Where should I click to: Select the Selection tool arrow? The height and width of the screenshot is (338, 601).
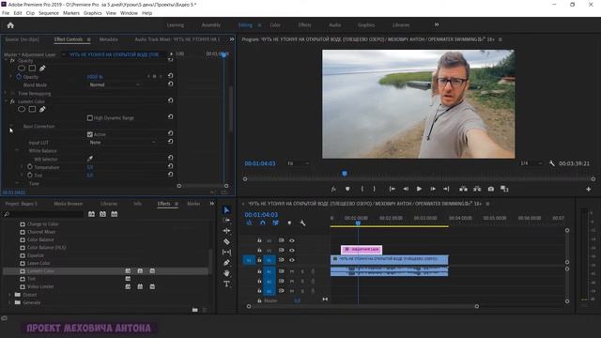coord(226,210)
